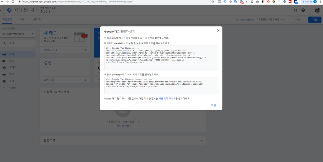Bookmark this page with the star icon
323x162 pixels.
pos(213,2)
